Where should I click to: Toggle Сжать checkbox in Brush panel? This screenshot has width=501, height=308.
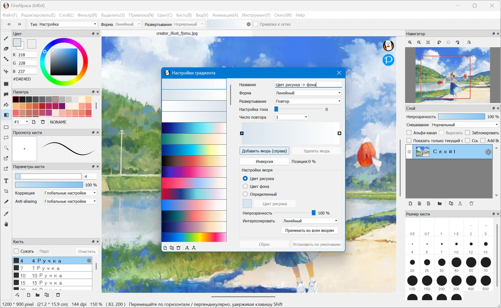16,251
